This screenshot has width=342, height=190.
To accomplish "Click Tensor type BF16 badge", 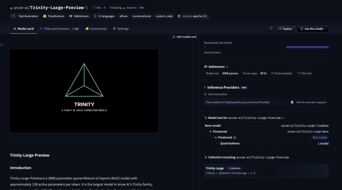I will pyautogui.click(x=255, y=73).
